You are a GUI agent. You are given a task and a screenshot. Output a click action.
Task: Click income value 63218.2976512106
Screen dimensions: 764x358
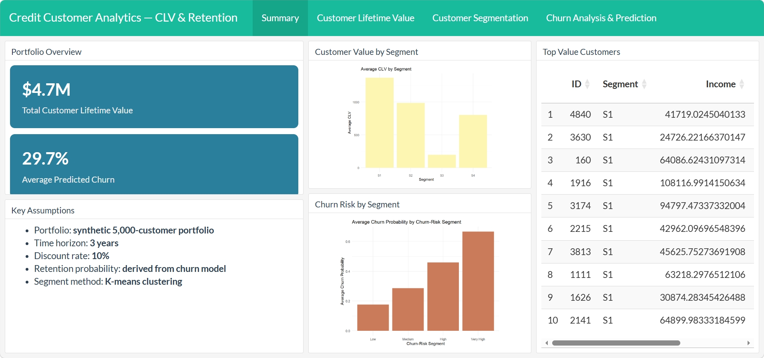click(705, 275)
